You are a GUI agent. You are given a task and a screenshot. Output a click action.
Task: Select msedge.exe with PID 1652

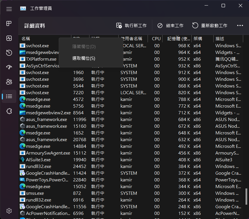click(x=130, y=133)
